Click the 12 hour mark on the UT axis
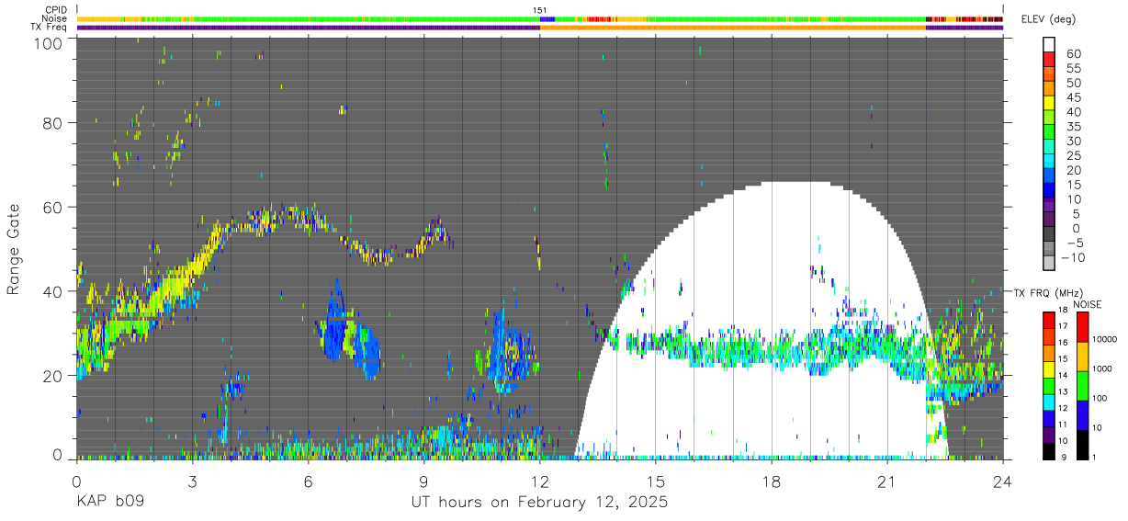 539,481
